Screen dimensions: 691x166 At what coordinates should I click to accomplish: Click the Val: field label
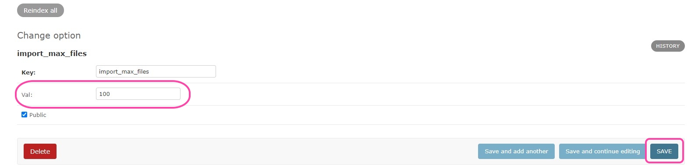pyautogui.click(x=27, y=95)
